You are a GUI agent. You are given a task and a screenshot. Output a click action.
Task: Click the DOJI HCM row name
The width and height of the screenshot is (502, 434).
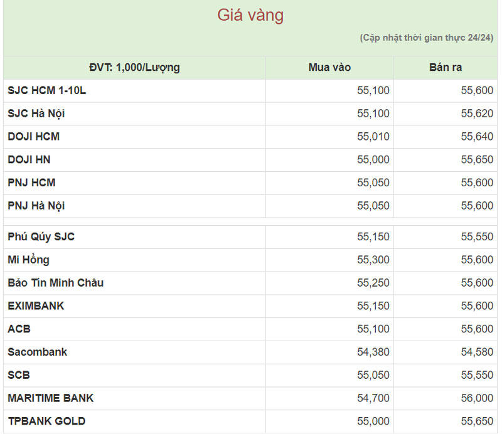(34, 137)
